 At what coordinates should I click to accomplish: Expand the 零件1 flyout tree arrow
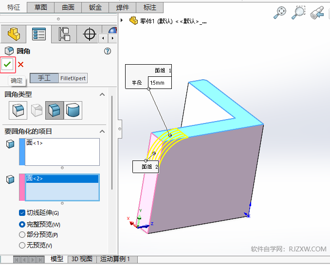(122, 20)
